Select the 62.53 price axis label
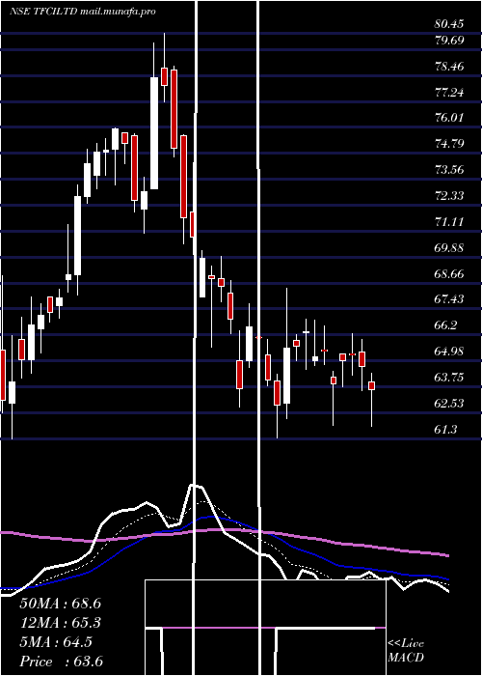Image resolution: width=482 pixels, height=676 pixels. point(449,404)
